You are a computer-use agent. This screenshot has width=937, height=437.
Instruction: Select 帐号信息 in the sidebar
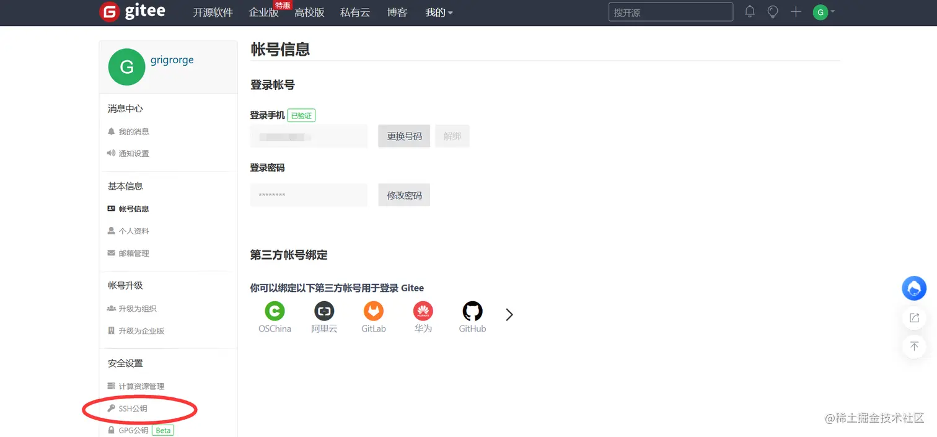click(x=128, y=209)
